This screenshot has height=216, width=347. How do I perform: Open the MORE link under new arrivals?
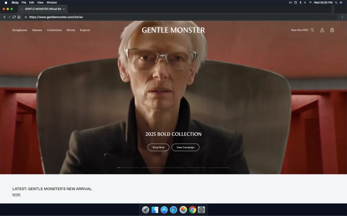tap(16, 195)
